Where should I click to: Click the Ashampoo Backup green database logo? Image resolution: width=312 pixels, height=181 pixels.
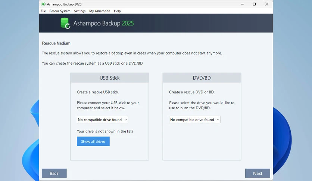click(65, 23)
